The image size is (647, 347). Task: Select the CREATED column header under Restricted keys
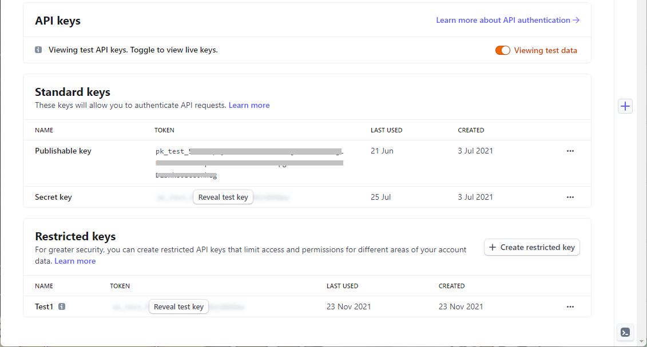pyautogui.click(x=451, y=286)
